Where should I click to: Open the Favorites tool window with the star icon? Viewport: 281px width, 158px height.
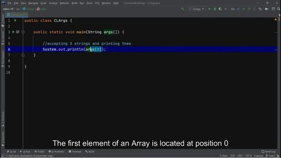pos(3,139)
